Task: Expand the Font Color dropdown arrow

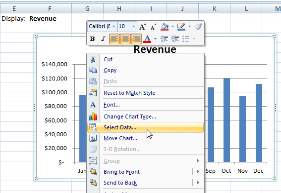Action: point(156,39)
